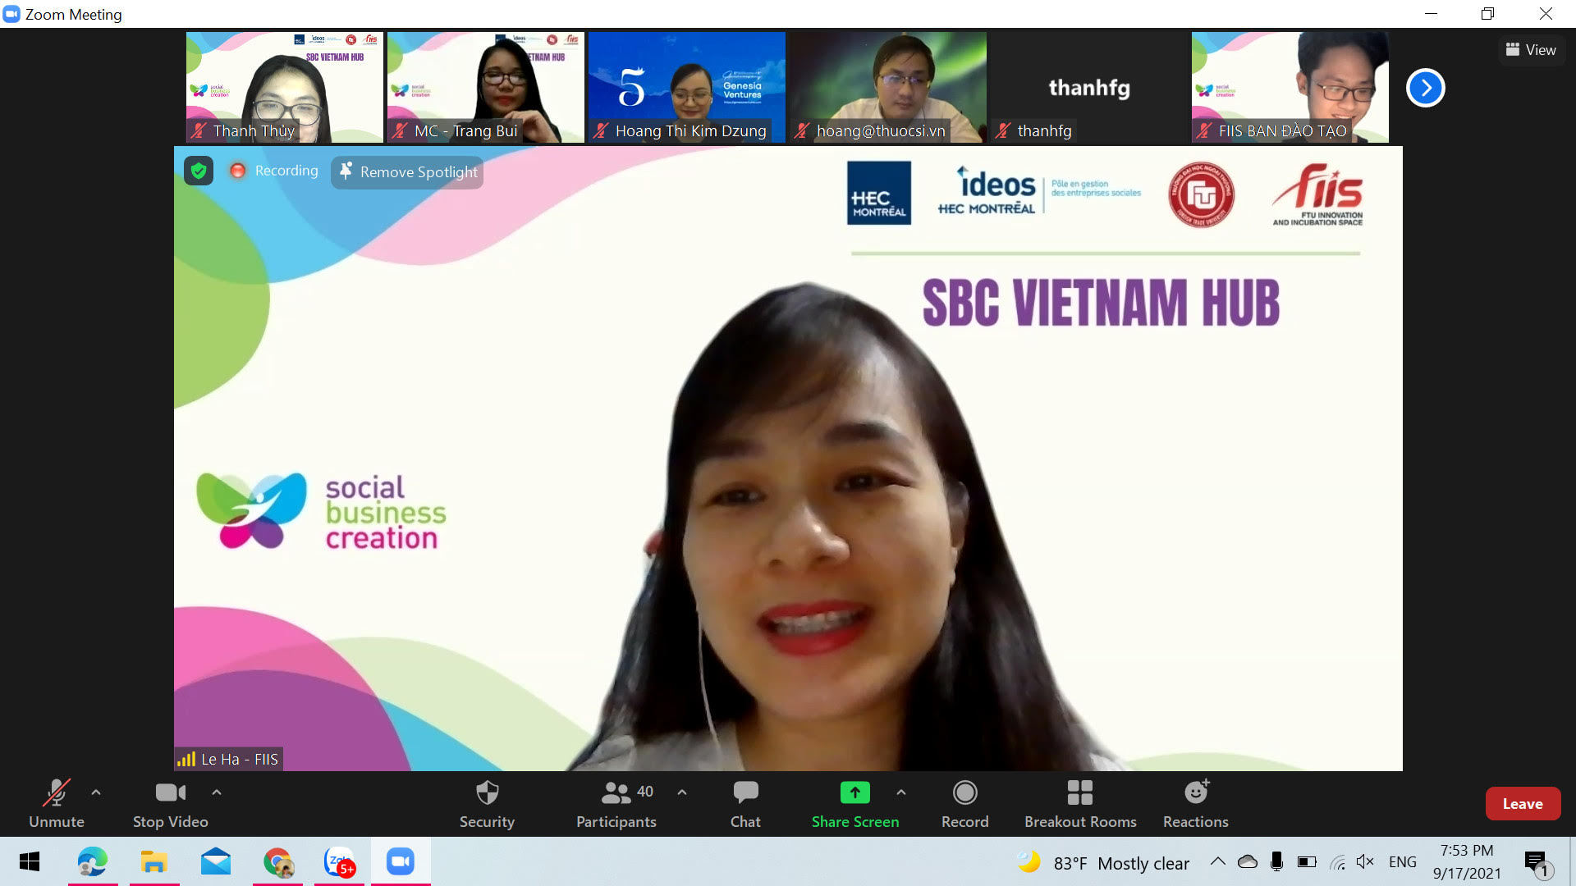The height and width of the screenshot is (886, 1576).
Task: Open the Security shield menu
Action: click(487, 804)
